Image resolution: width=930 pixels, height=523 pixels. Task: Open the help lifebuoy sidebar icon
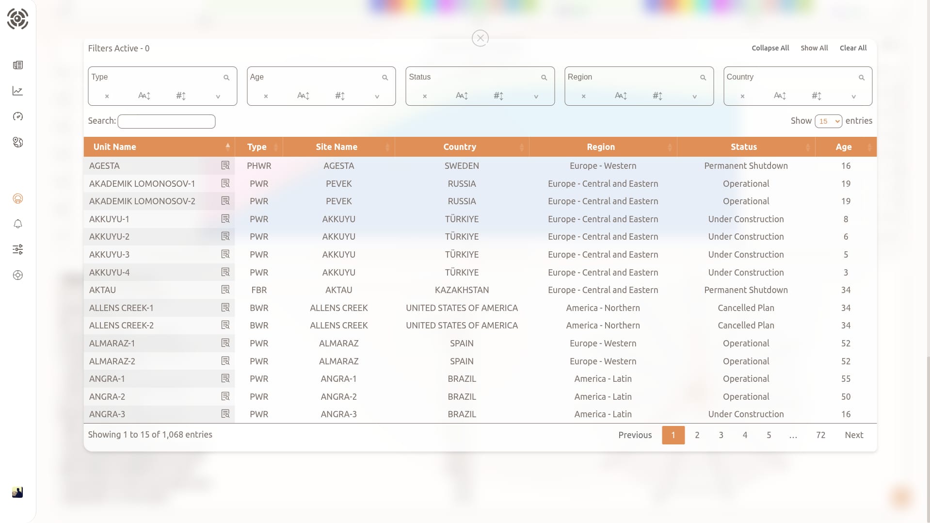[18, 275]
